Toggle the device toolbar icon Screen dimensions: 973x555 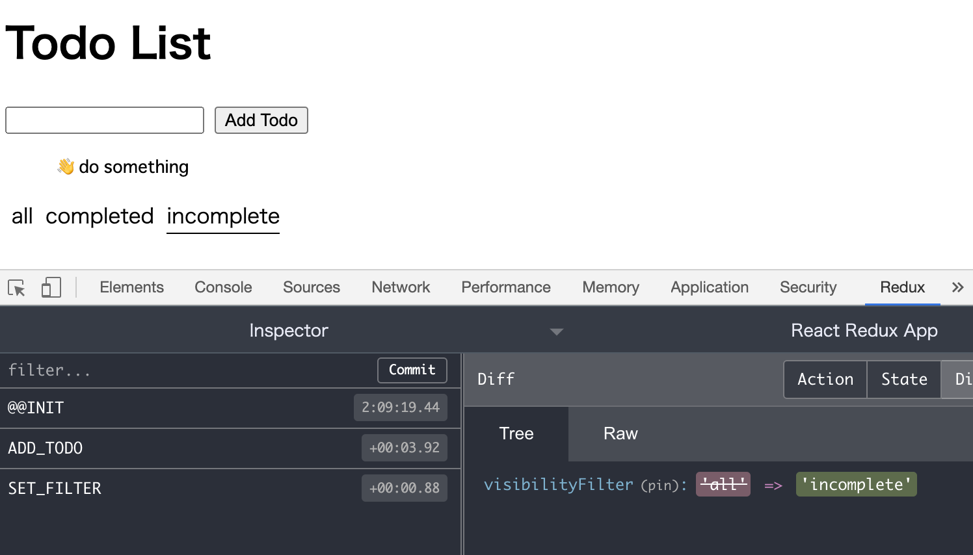coord(51,287)
